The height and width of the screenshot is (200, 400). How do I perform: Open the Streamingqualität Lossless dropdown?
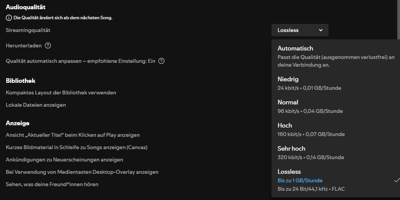click(300, 30)
